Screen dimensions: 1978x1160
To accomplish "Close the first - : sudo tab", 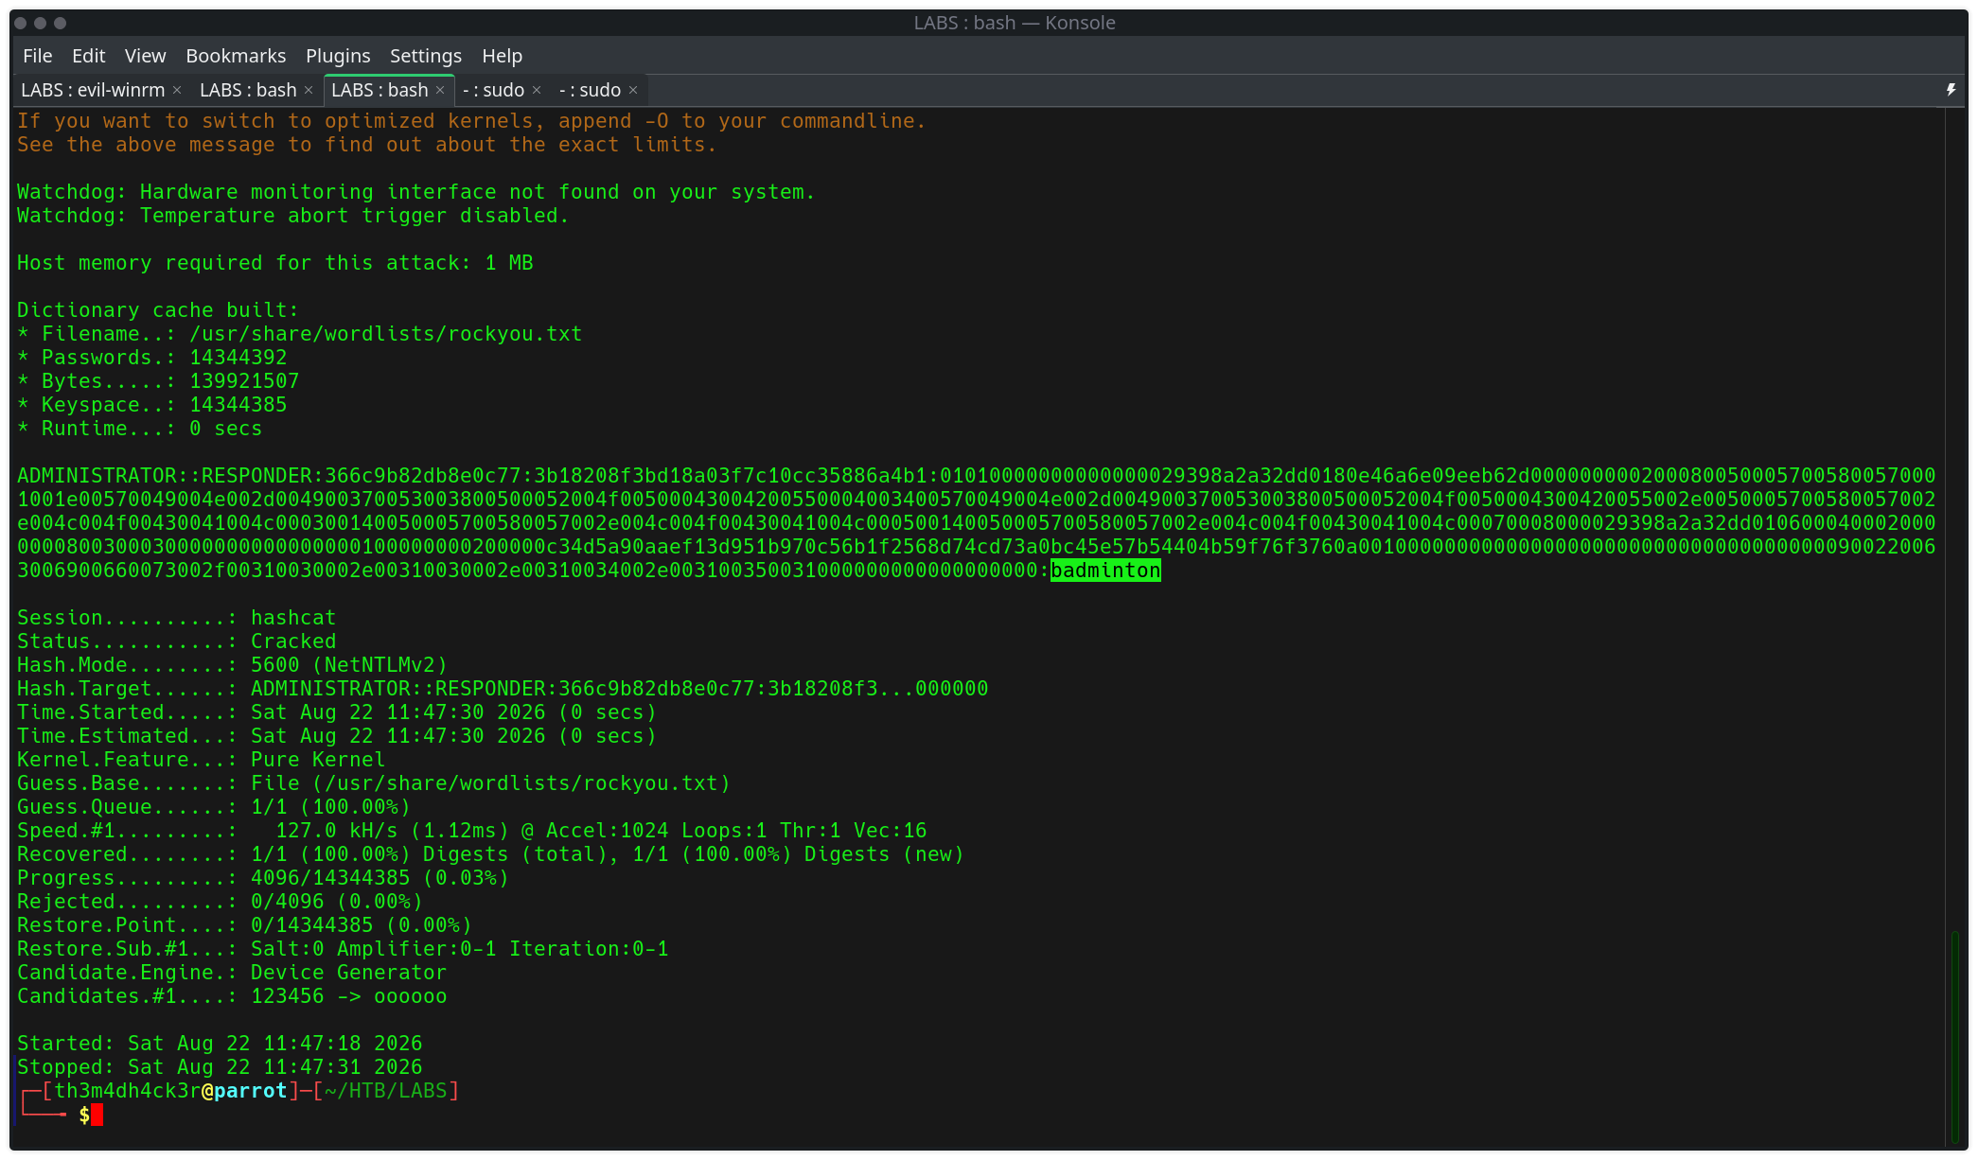I will pos(537,90).
